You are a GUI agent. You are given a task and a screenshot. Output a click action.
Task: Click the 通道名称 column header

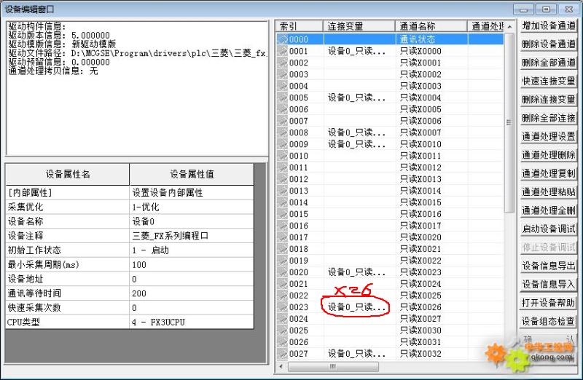pos(430,26)
